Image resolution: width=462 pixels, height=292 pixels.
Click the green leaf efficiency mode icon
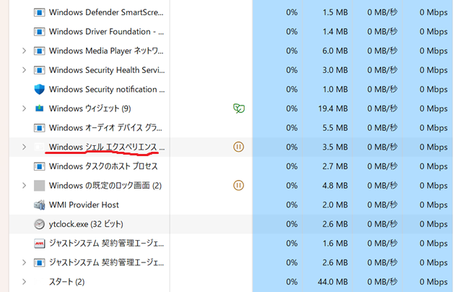239,108
